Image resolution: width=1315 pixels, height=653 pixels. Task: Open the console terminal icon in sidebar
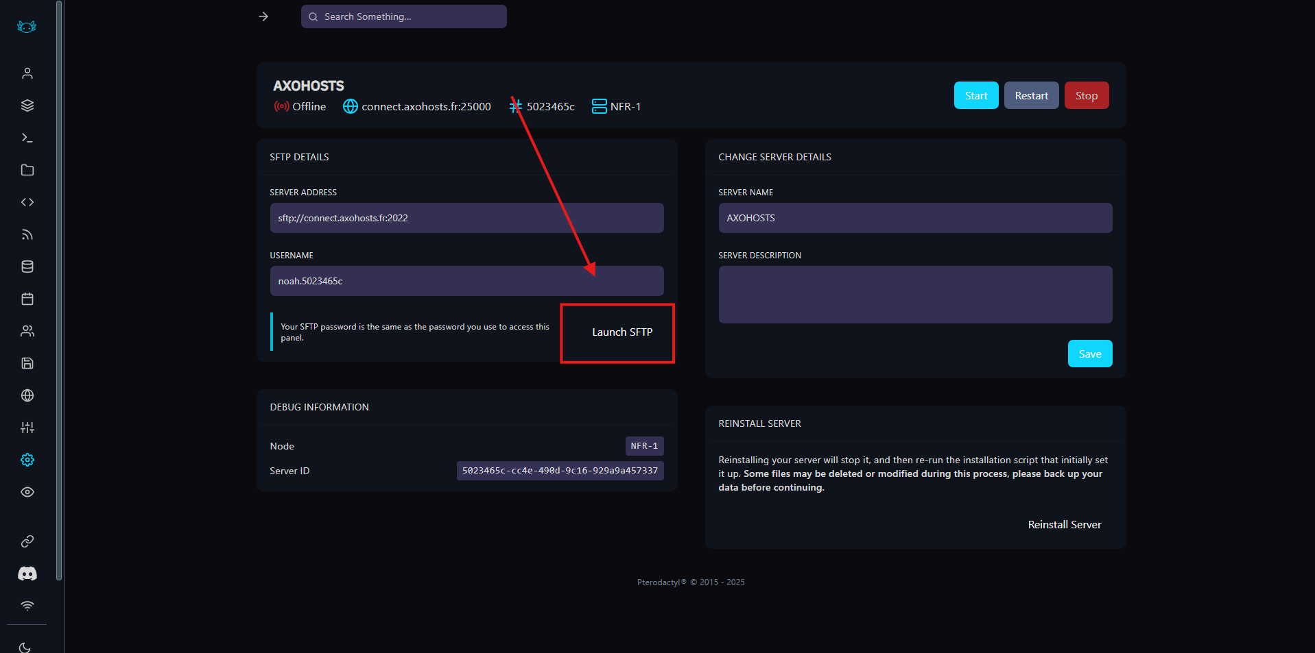click(x=27, y=138)
